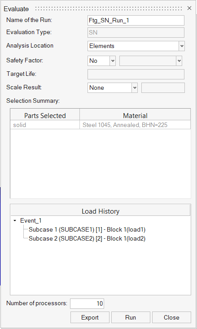Screen dimensions: 197x329
Task: Collapse the Event_1 tree node
Action: (15, 221)
